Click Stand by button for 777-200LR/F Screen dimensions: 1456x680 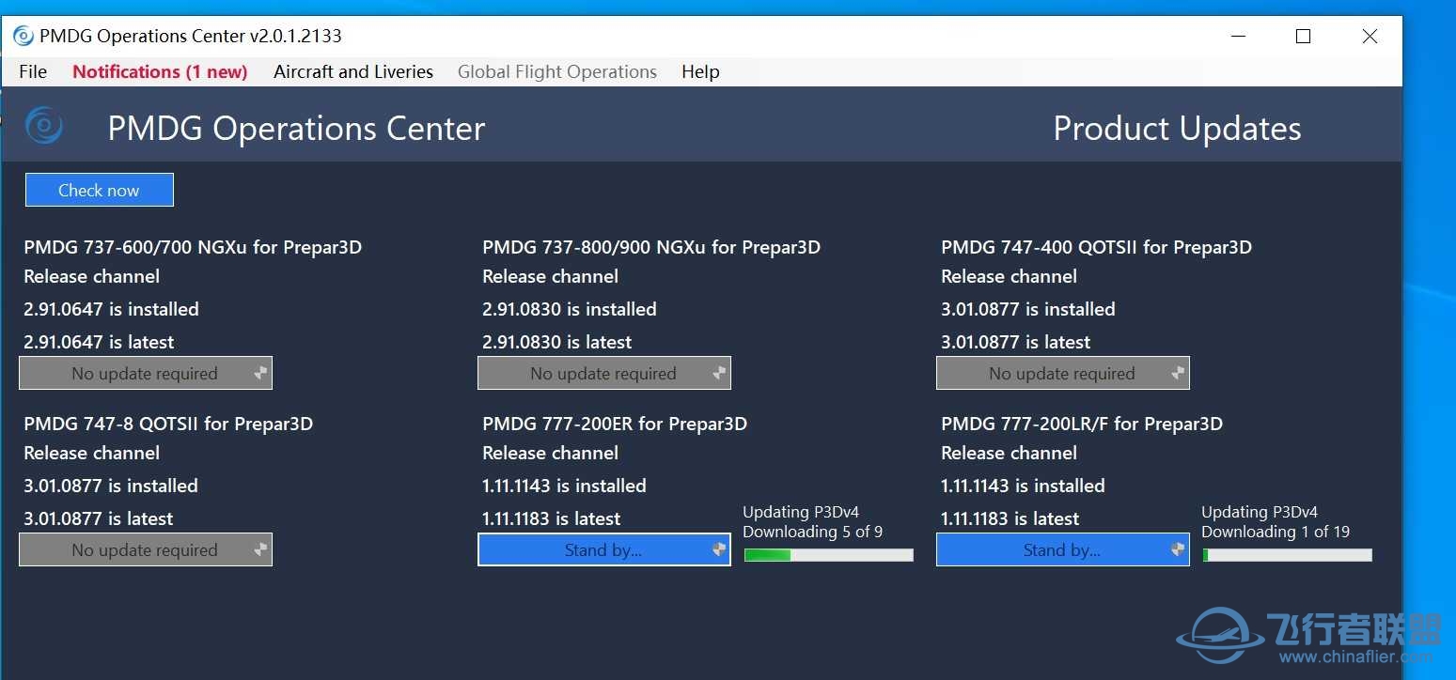[x=1063, y=549]
